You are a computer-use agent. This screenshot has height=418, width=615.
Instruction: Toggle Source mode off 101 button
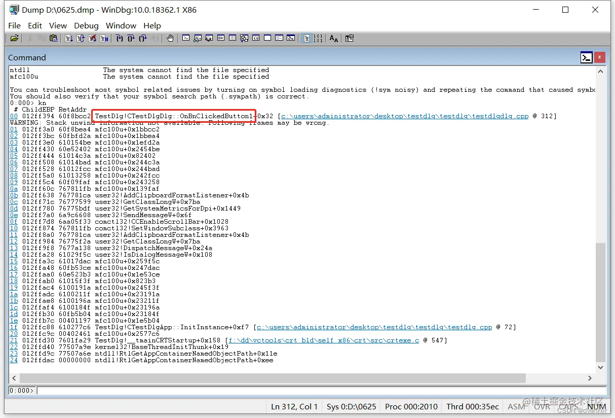tap(318, 38)
